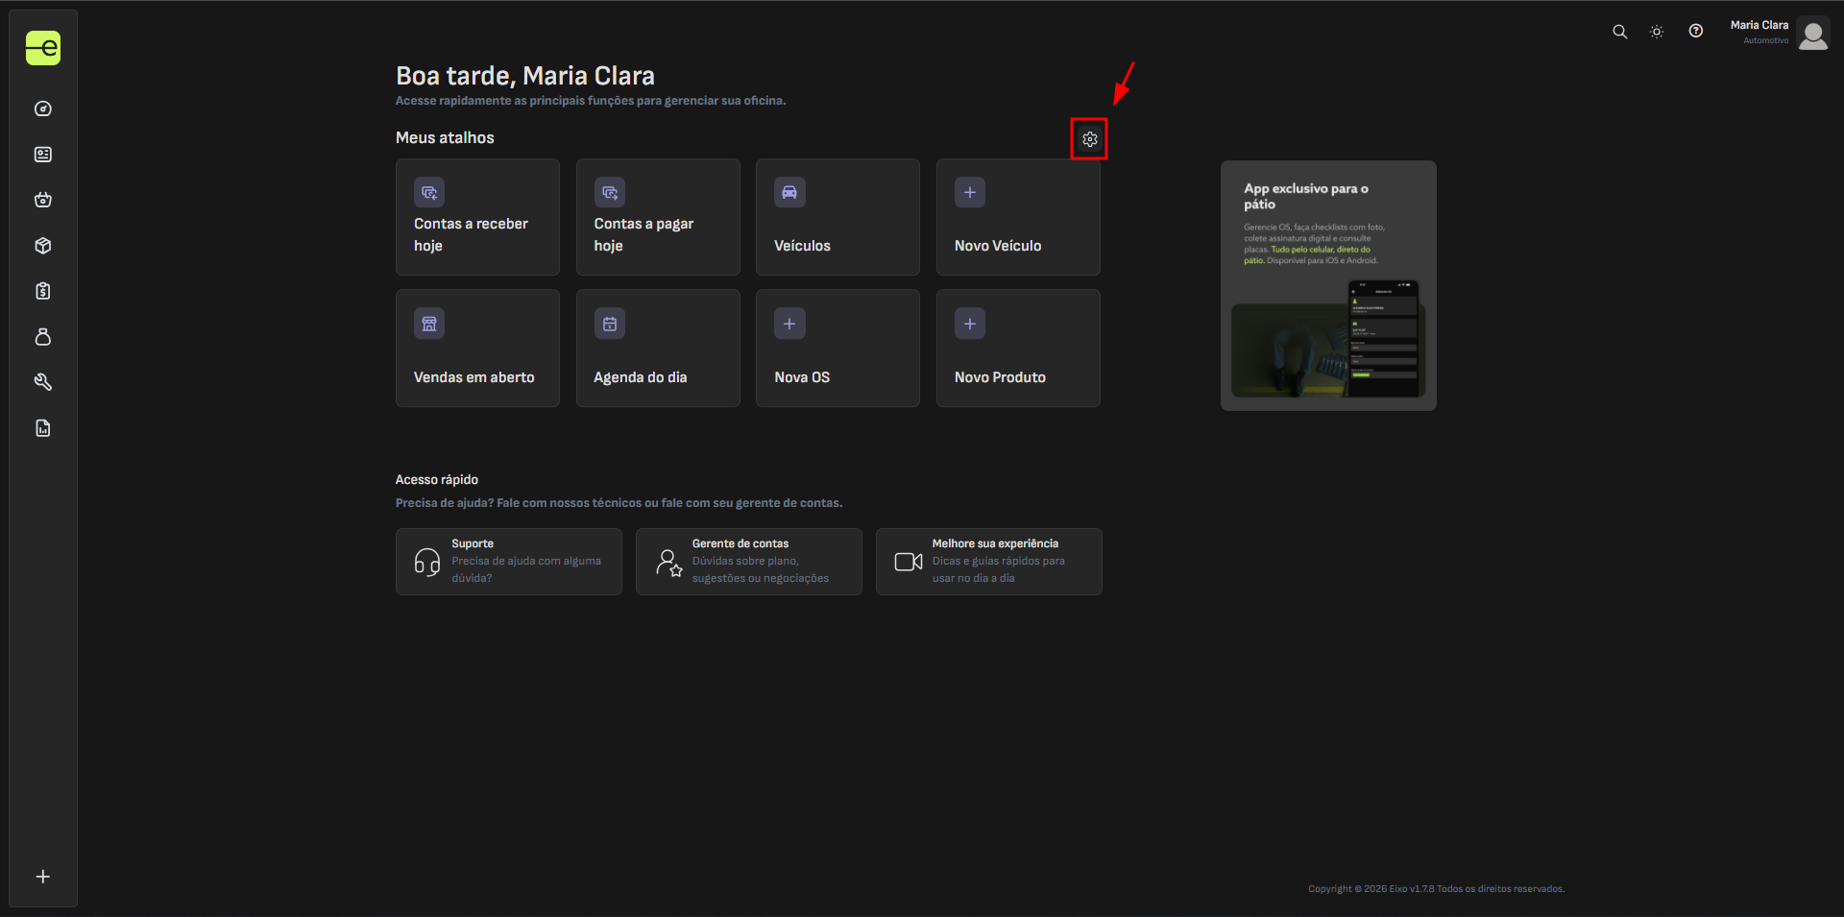This screenshot has width=1844, height=917.
Task: Open the dashboard gauge icon in sidebar
Action: coord(43,109)
